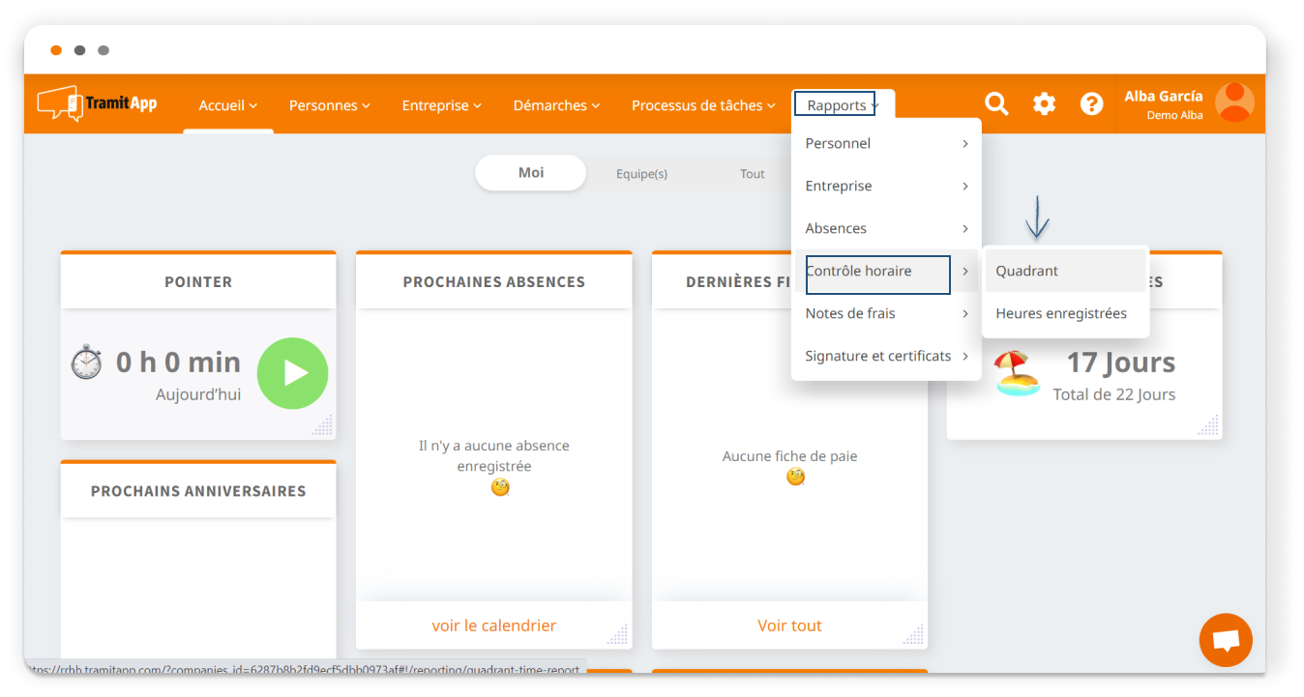Expand the Personnes dropdown menu
1304x697 pixels.
[x=329, y=105]
